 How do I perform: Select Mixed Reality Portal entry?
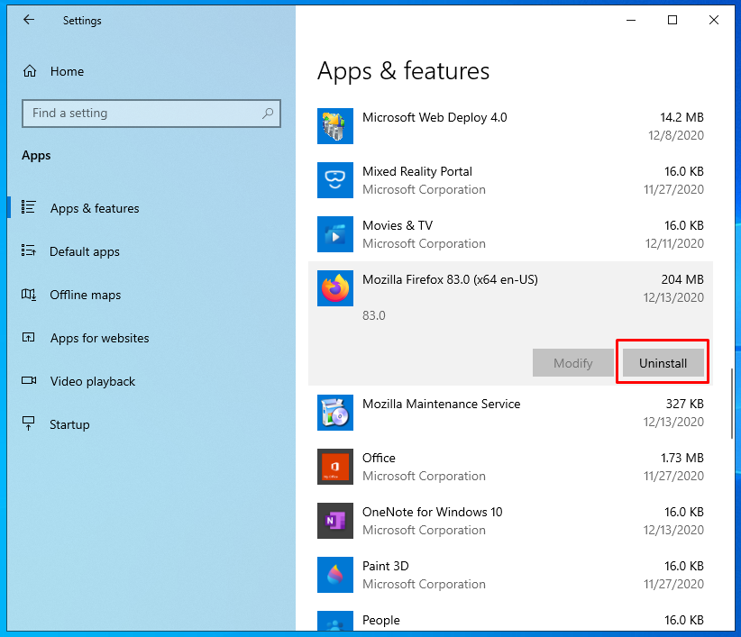point(510,180)
